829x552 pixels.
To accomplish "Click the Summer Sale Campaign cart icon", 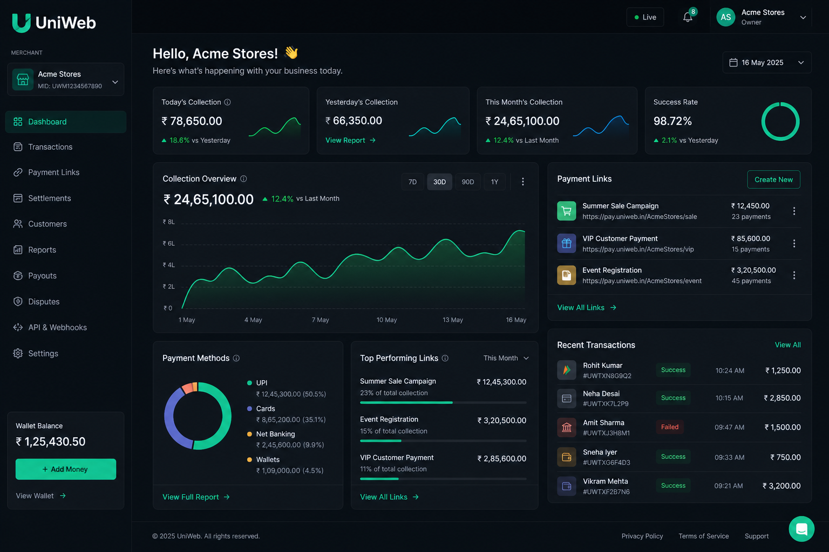I will 567,211.
